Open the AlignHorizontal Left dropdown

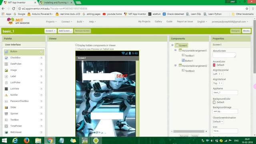(218, 74)
